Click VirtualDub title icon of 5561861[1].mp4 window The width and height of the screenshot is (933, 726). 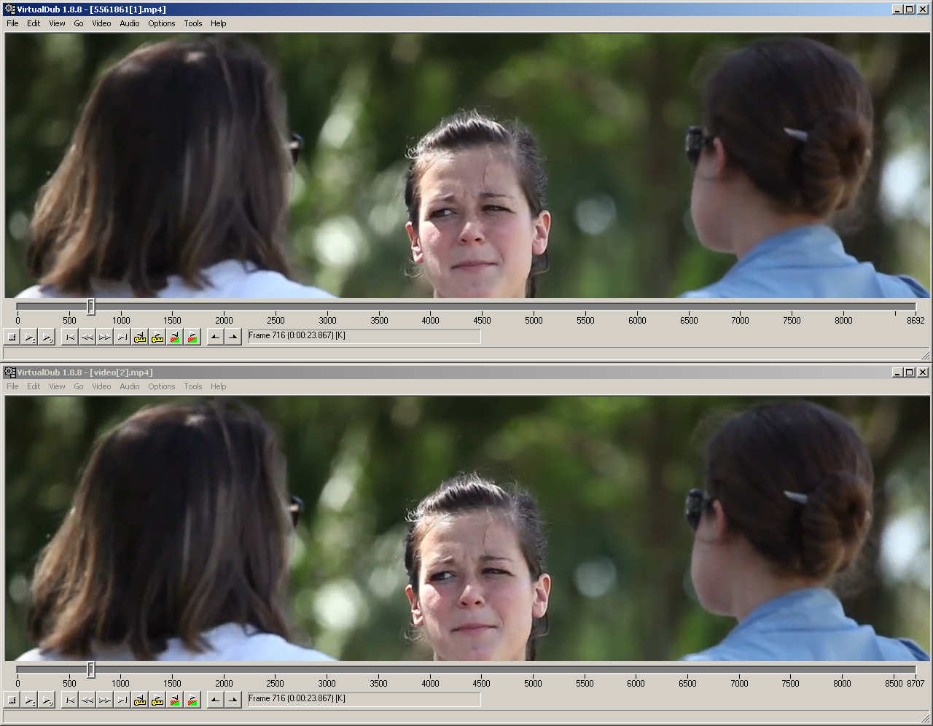(x=9, y=9)
